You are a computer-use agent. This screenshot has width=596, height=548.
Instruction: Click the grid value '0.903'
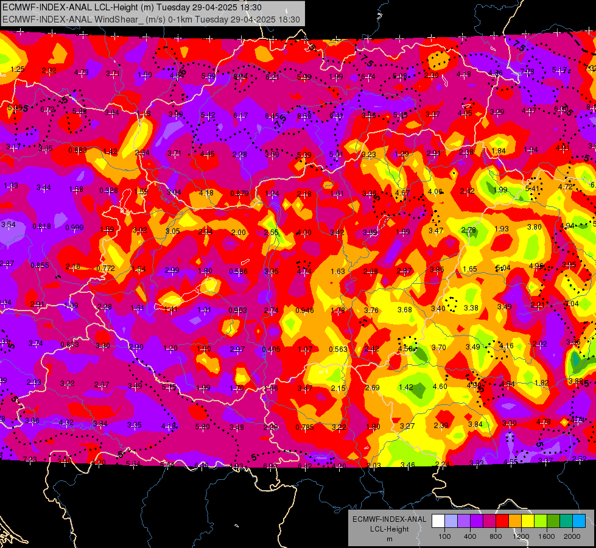237,311
